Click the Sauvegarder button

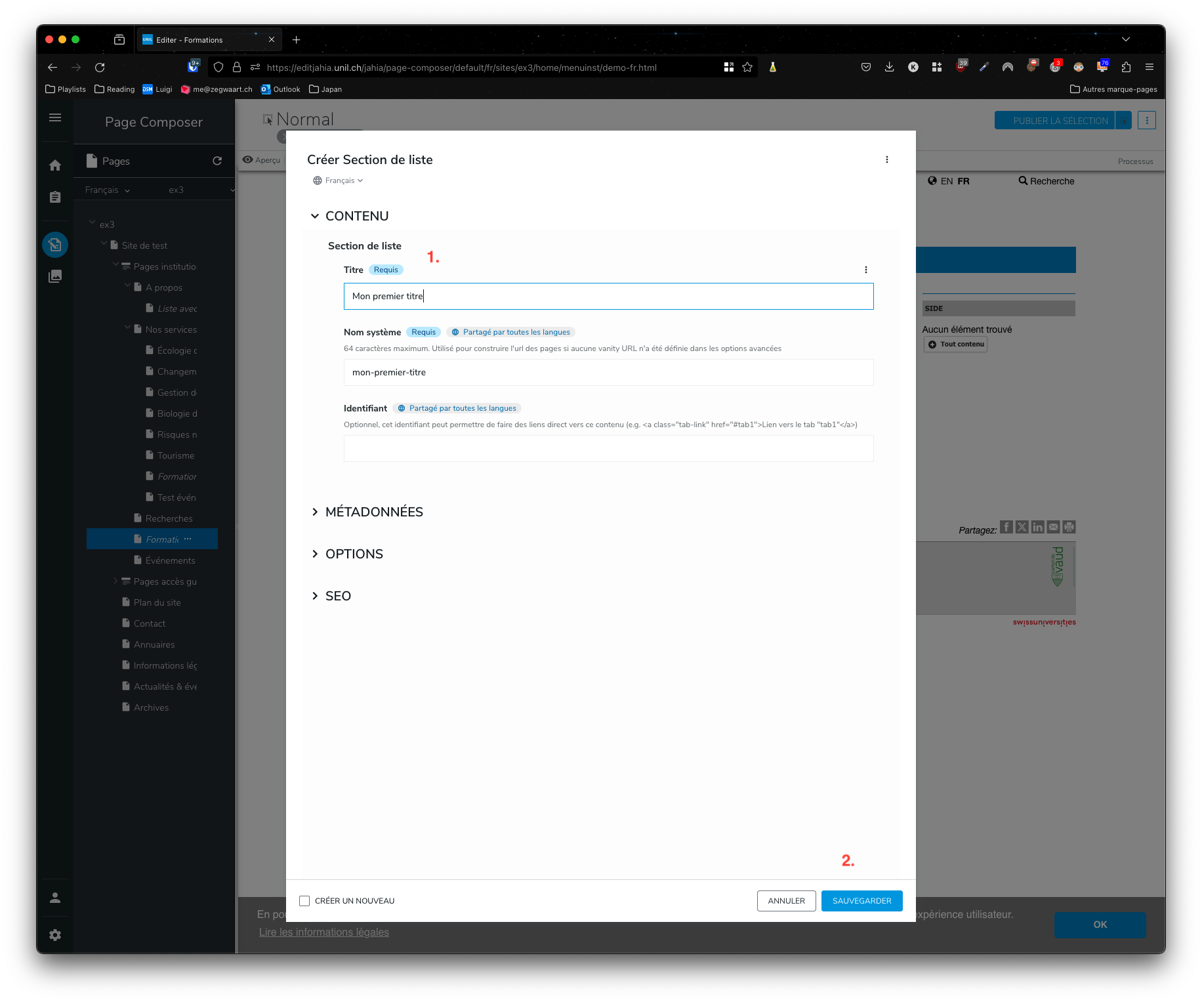[x=861, y=901]
